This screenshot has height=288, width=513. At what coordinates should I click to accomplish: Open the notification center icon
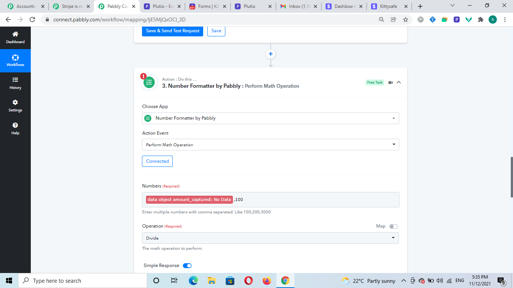coord(501,280)
